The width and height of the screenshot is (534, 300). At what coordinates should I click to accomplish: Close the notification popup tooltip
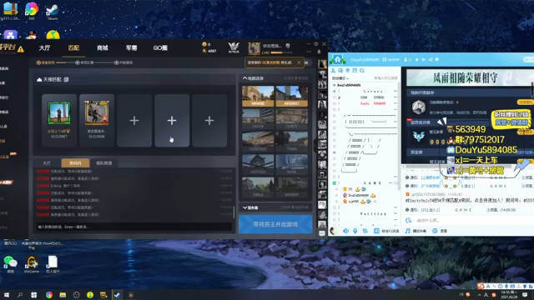click(299, 62)
